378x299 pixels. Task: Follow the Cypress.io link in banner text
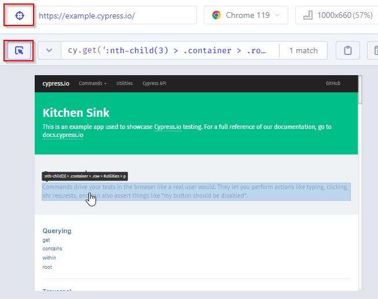(x=167, y=127)
